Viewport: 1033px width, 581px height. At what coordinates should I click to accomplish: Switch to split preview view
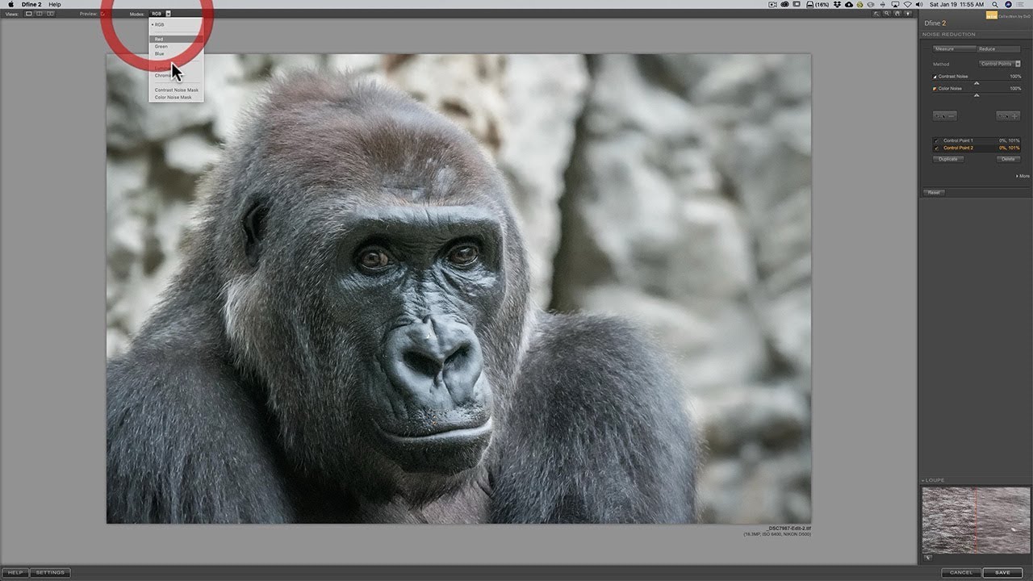point(40,14)
